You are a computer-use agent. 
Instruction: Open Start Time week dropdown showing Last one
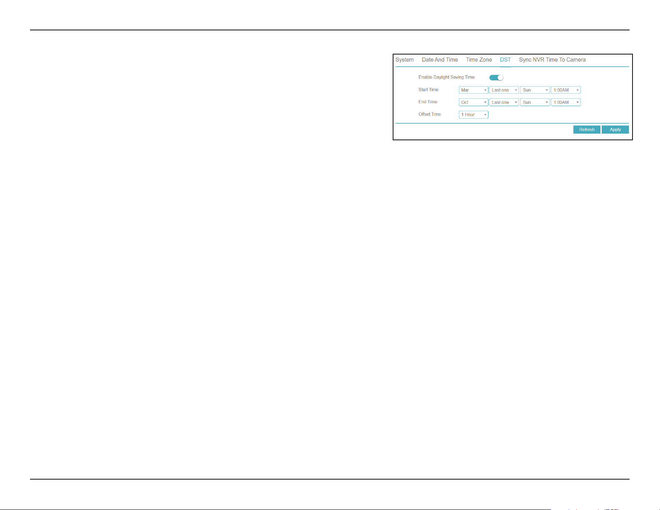click(x=504, y=90)
